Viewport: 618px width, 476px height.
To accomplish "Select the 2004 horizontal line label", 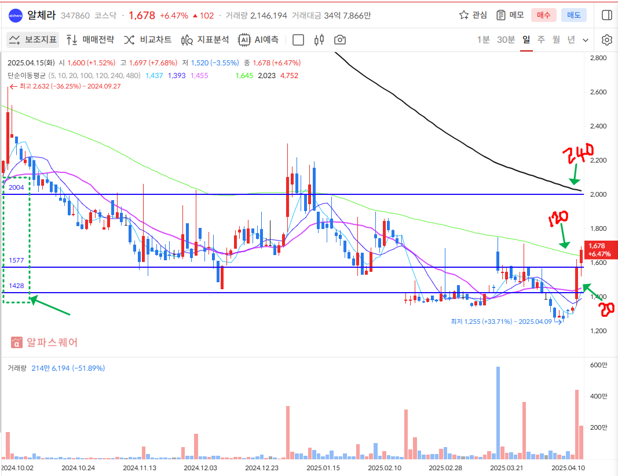I will (x=16, y=187).
